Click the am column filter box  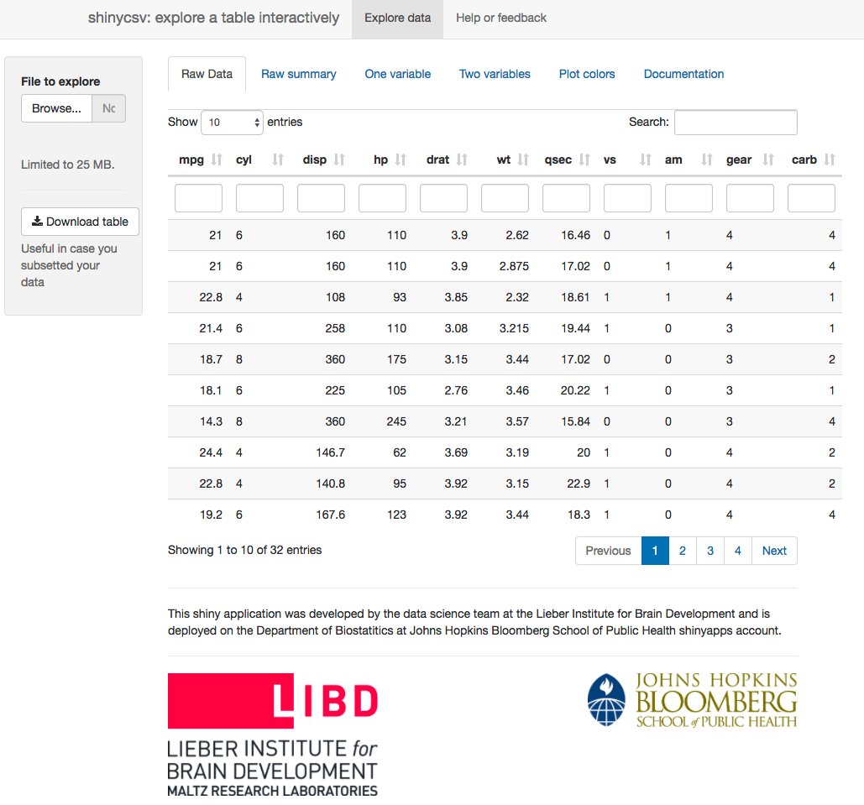pos(689,198)
